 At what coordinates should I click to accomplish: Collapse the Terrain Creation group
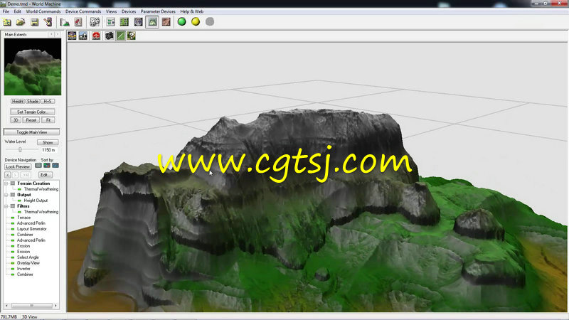pos(6,183)
